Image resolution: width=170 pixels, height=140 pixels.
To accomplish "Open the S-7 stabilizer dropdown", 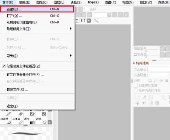I will (89, 21).
